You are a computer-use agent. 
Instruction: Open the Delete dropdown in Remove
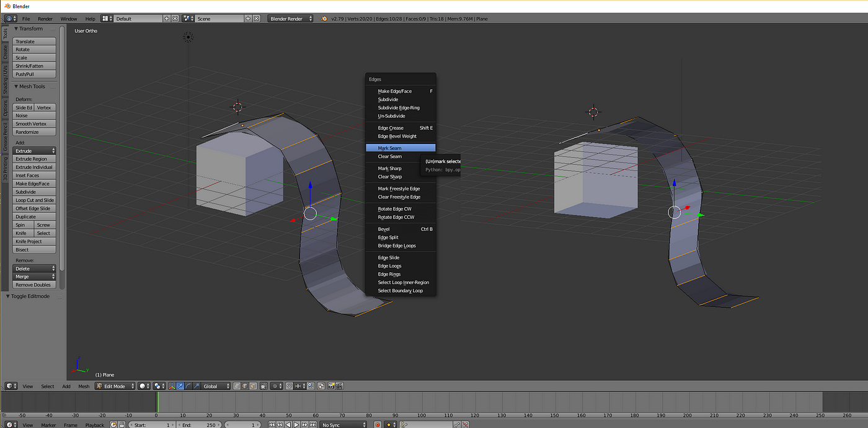click(x=34, y=269)
